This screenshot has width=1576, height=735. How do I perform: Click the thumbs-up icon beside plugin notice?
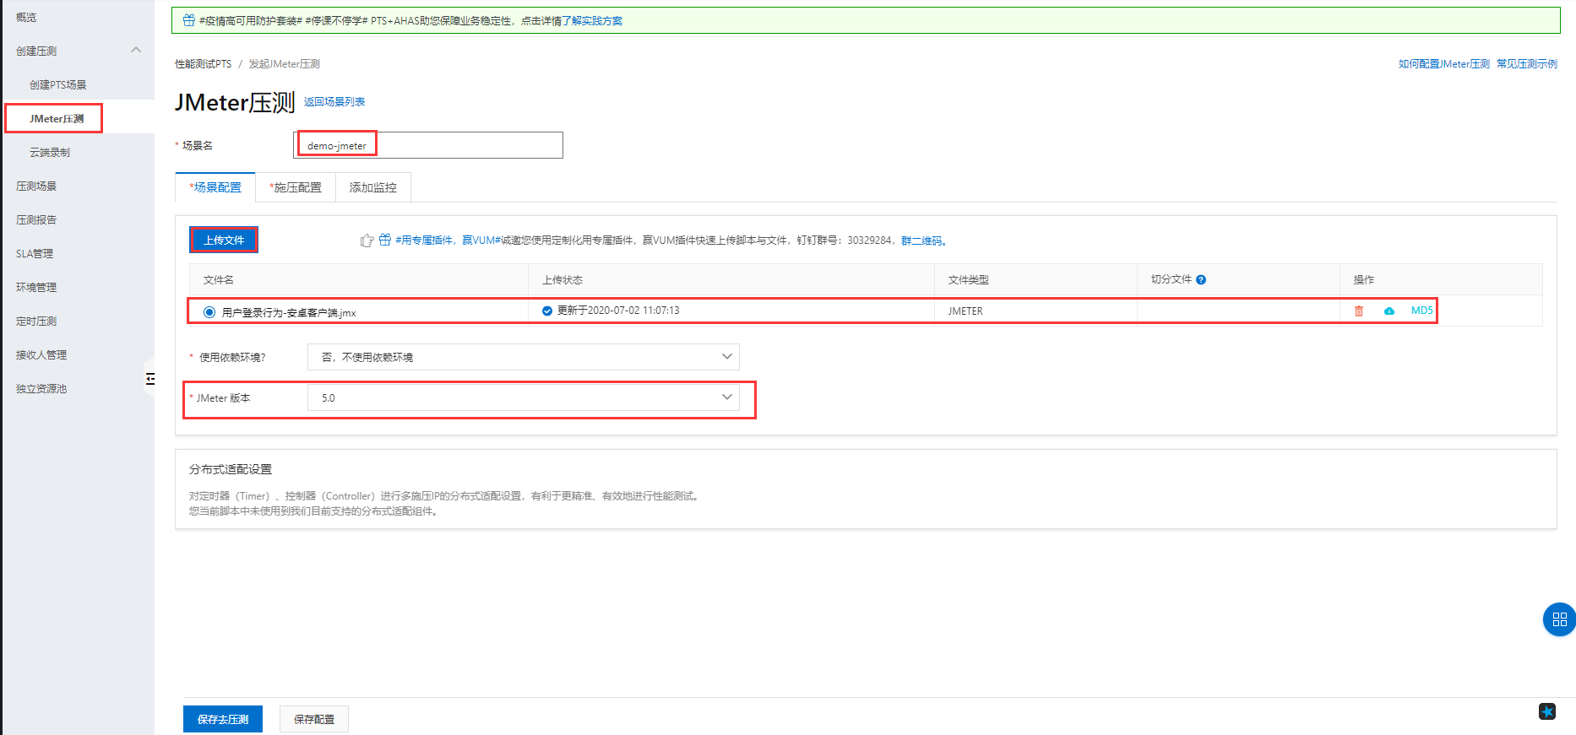coord(367,240)
